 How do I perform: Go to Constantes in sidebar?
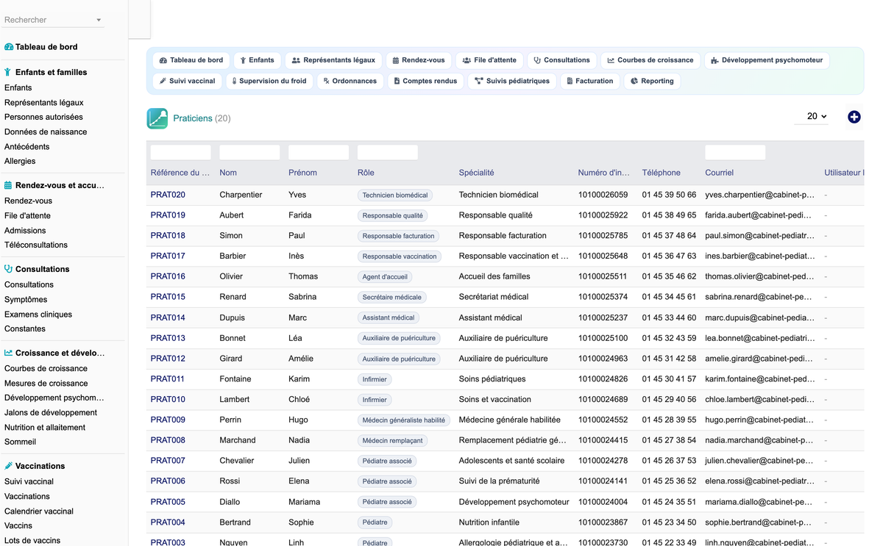25,329
